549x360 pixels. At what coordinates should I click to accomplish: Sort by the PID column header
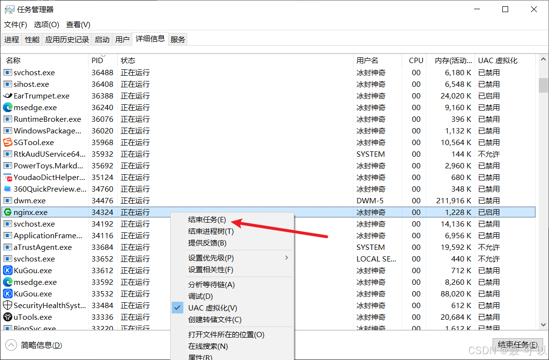tap(102, 60)
